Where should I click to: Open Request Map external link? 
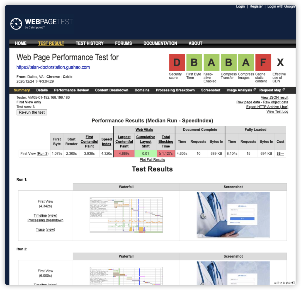coord(272,90)
